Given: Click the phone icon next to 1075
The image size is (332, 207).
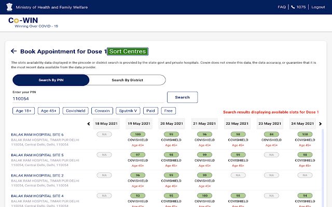Looking at the screenshot, I should point(293,7).
